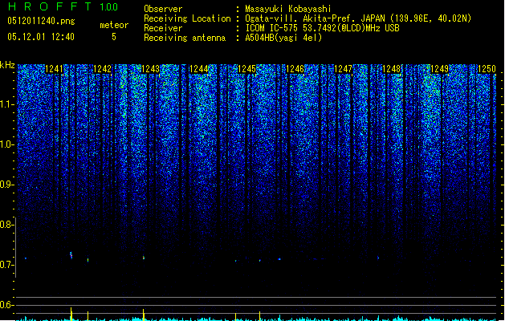Select the filename 0512011240.png
The image size is (505, 321).
41,21
